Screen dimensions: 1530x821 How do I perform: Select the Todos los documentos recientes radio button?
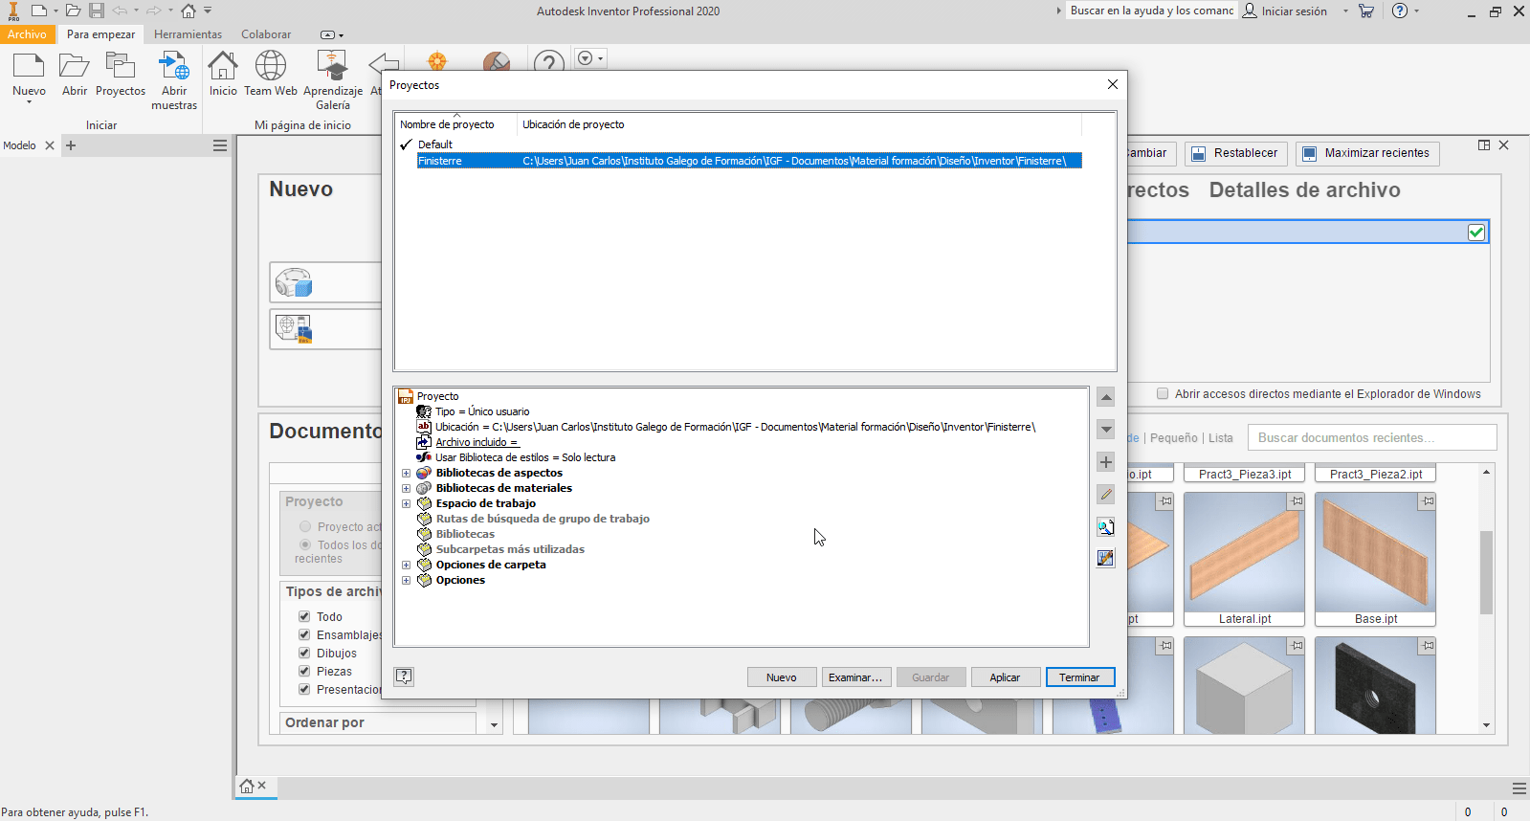click(305, 544)
